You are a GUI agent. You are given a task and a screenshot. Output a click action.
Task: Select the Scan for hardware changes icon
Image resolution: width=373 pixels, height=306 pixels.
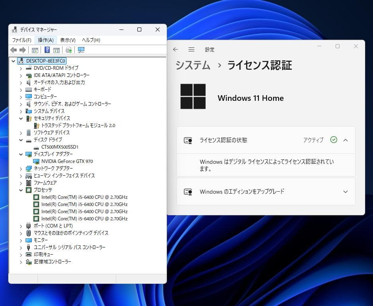coord(81,50)
